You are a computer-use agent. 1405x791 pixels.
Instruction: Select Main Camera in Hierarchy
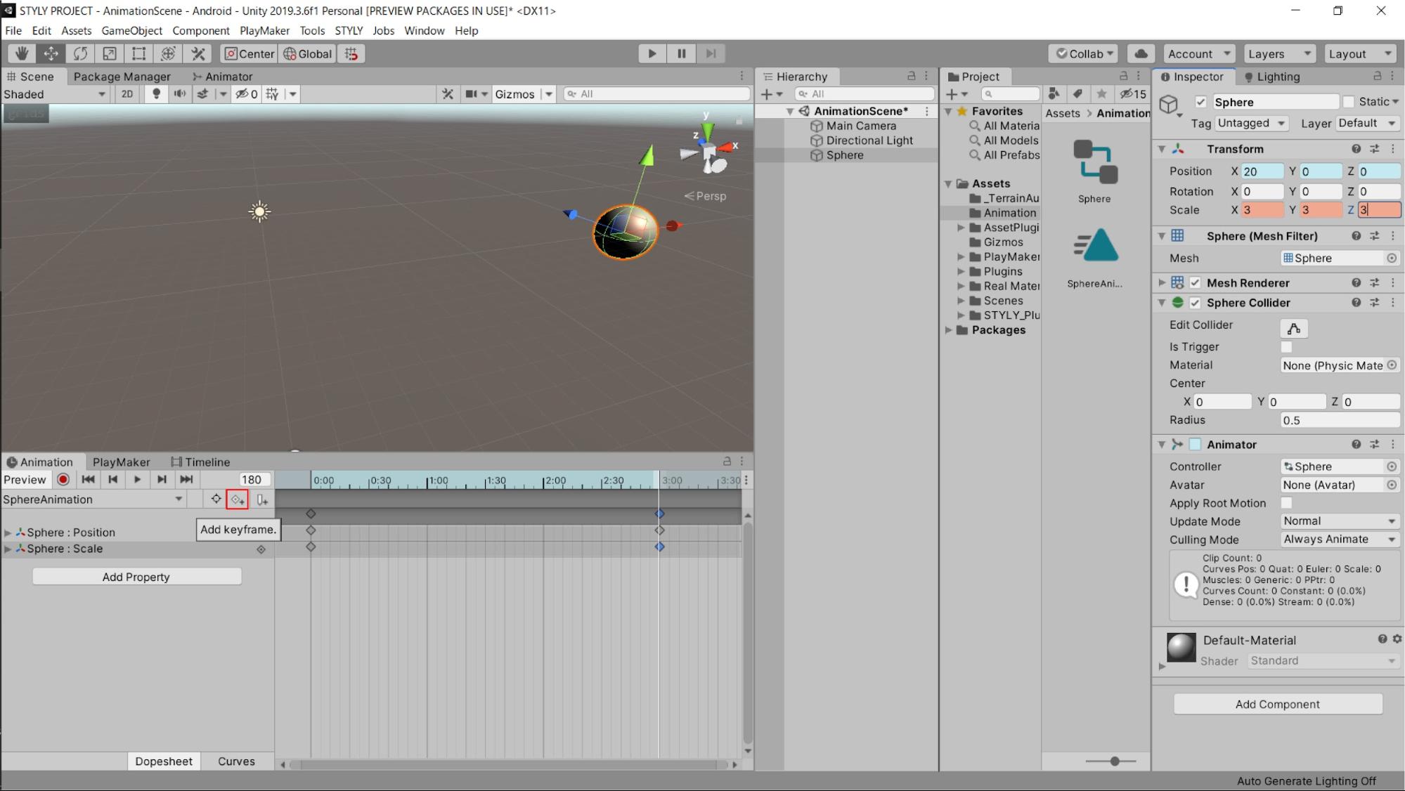tap(860, 126)
